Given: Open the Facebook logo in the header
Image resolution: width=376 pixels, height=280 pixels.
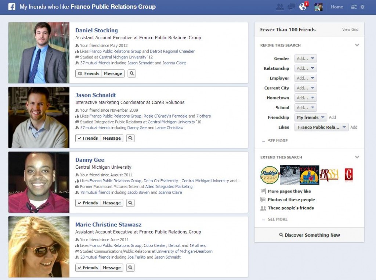Looking at the screenshot, I should pyautogui.click(x=12, y=7).
